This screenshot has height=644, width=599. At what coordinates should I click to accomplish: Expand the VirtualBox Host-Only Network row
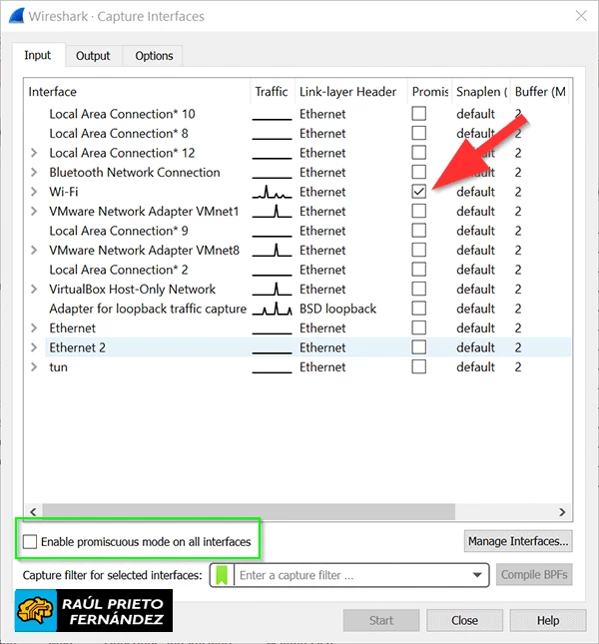(34, 290)
